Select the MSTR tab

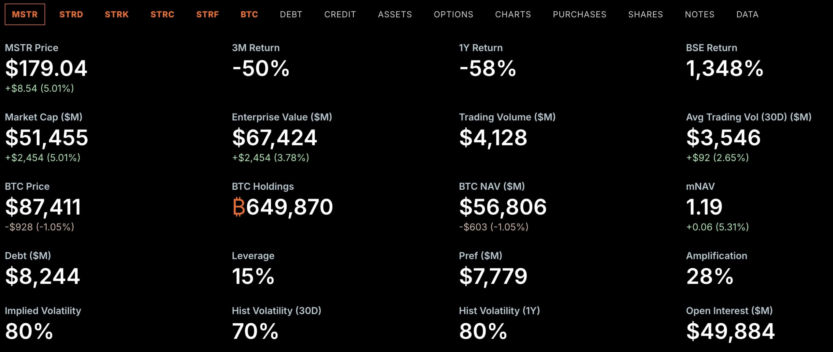(25, 14)
